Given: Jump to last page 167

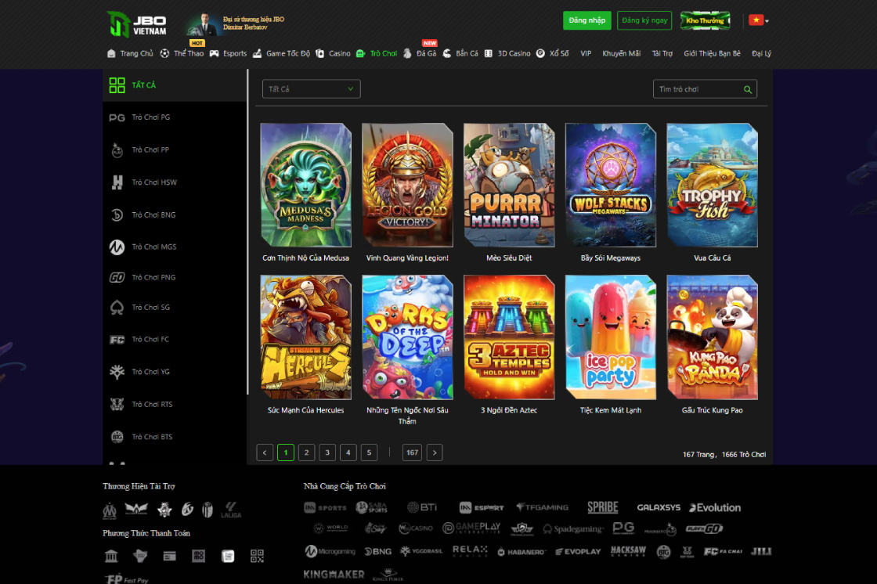Looking at the screenshot, I should coord(412,452).
